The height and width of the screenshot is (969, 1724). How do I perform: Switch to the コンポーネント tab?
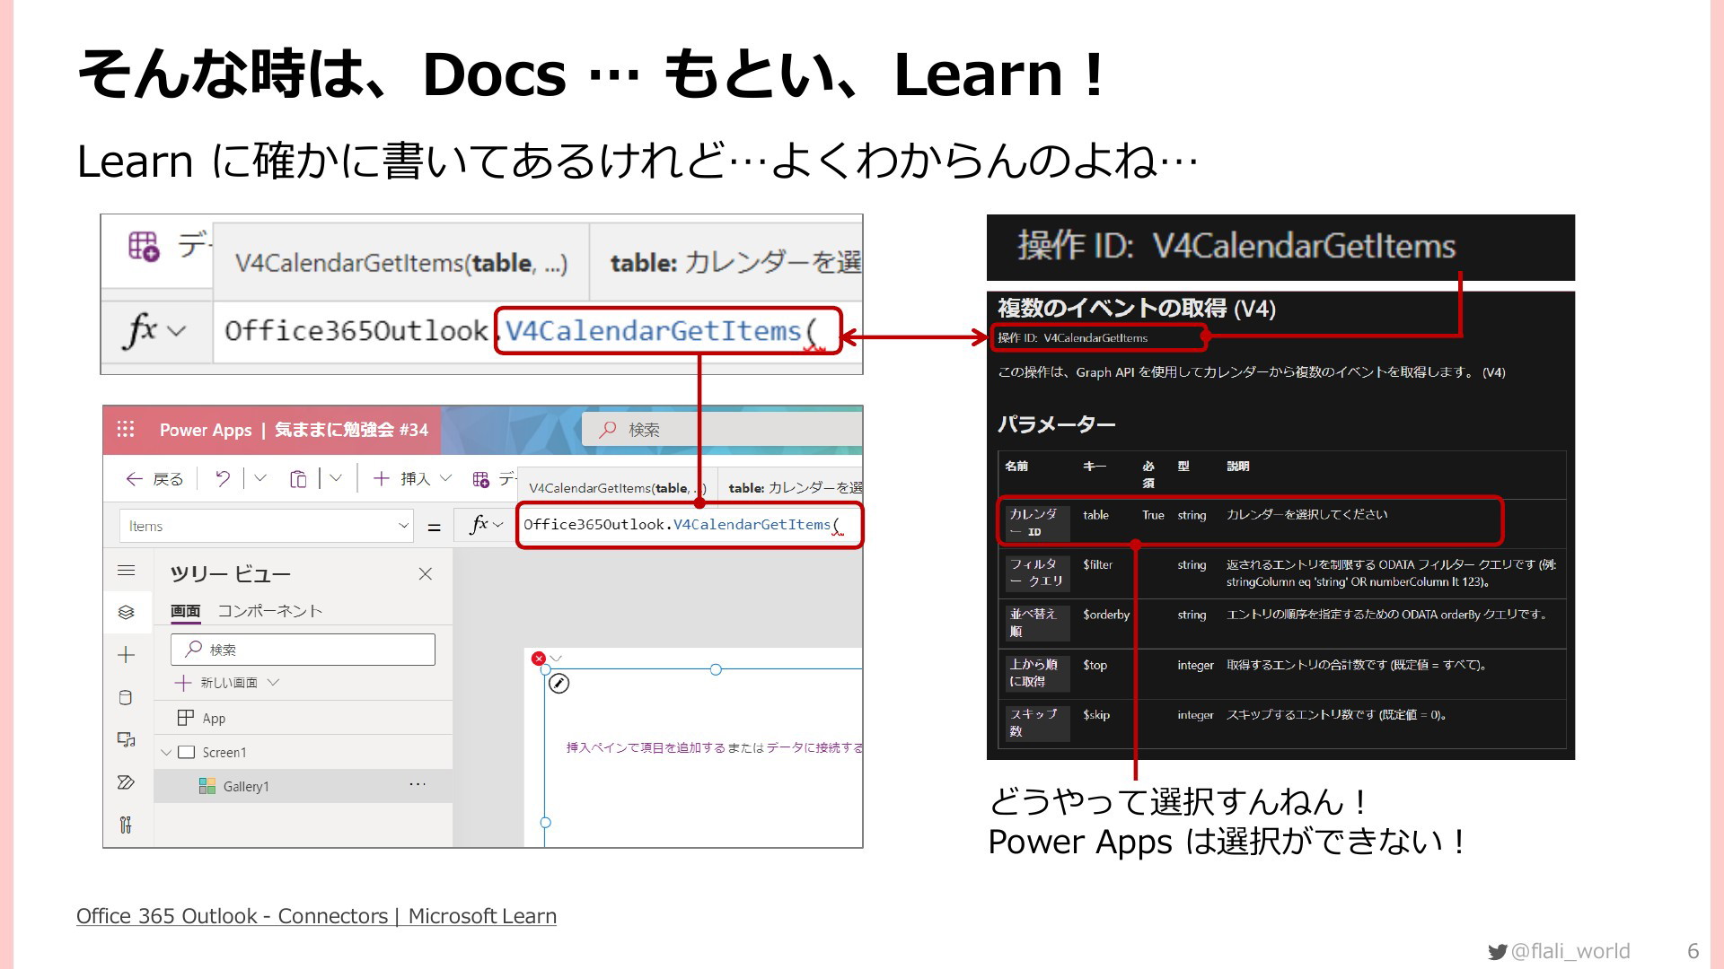point(270,611)
